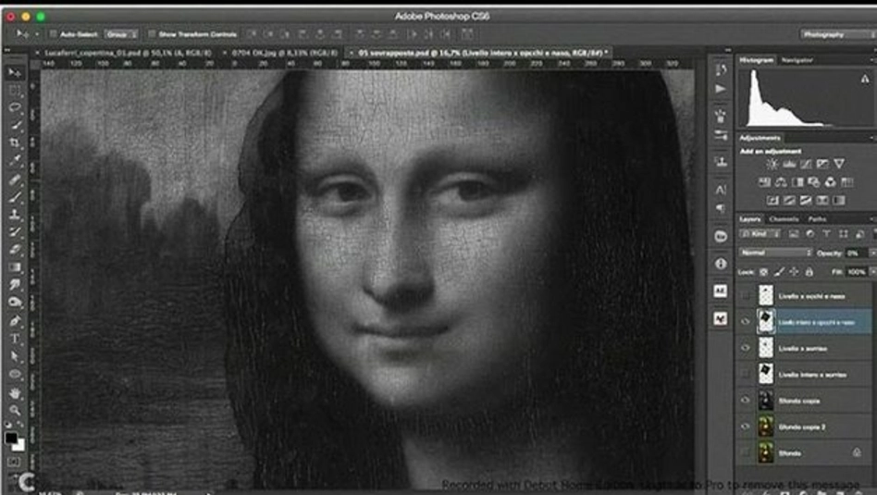This screenshot has height=495, width=877.
Task: Open the Normal blend mode dropdown
Action: tap(776, 253)
